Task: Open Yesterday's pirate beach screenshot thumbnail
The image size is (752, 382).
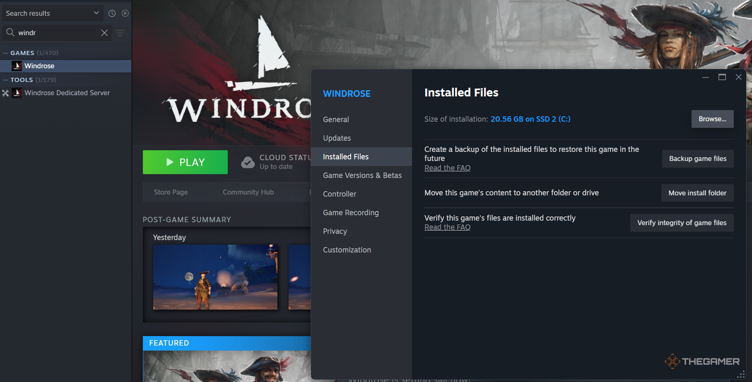Action: (215, 277)
